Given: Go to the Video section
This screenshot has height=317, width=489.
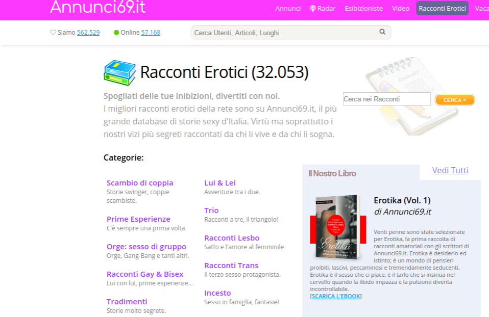Looking at the screenshot, I should (401, 8).
